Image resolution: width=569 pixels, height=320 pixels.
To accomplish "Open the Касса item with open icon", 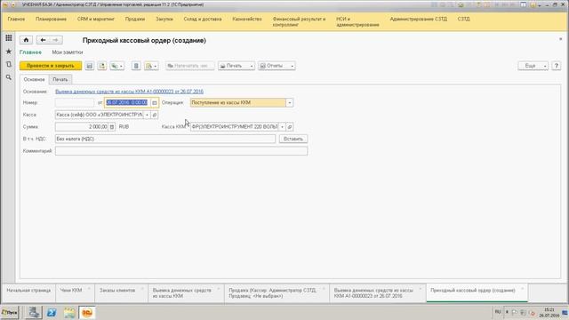I will (x=154, y=115).
